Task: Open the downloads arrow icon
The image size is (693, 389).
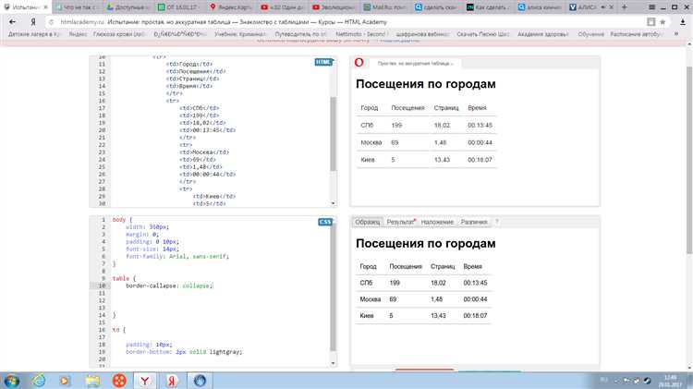Action: (x=683, y=21)
